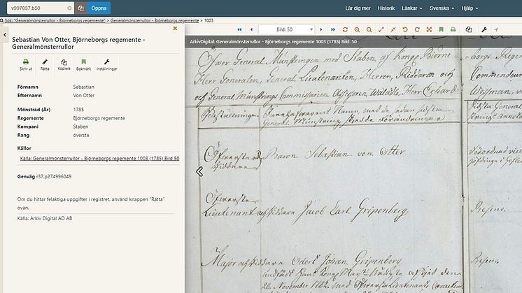Expand the 'Hjälp' menu
Screen dimensions: 522x293
[470, 8]
